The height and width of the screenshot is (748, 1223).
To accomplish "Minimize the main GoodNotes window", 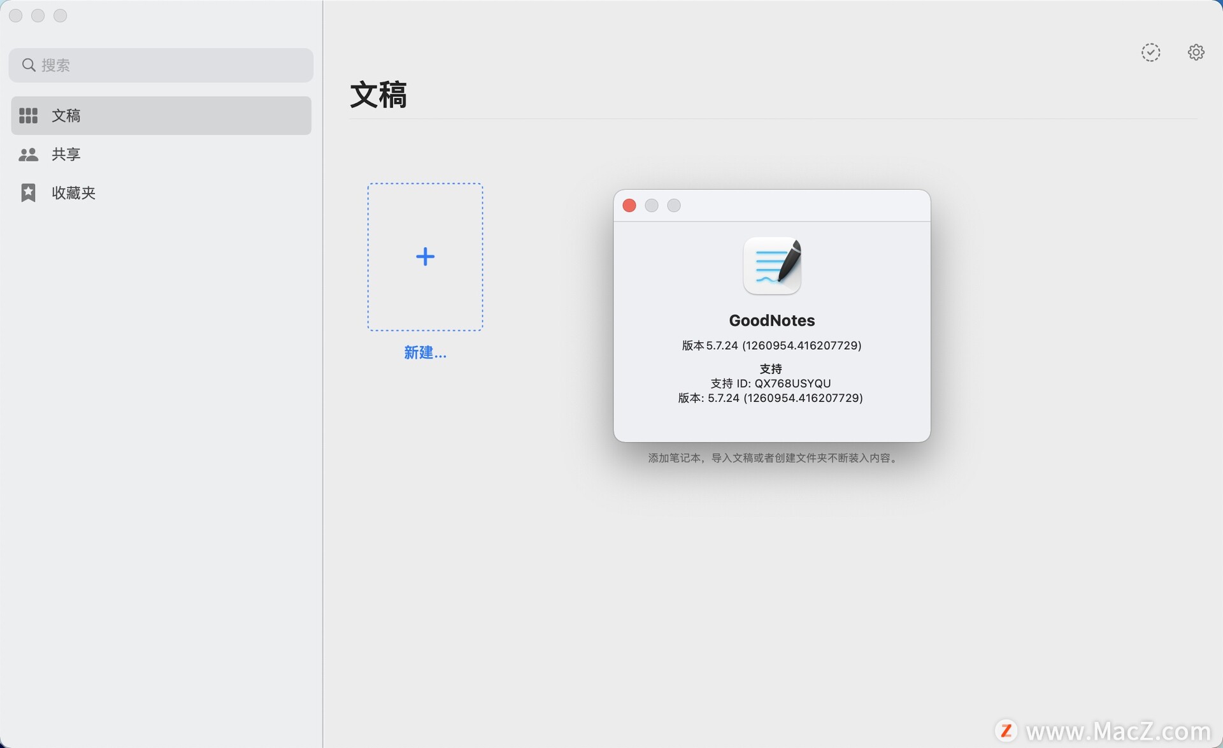I will pyautogui.click(x=38, y=15).
